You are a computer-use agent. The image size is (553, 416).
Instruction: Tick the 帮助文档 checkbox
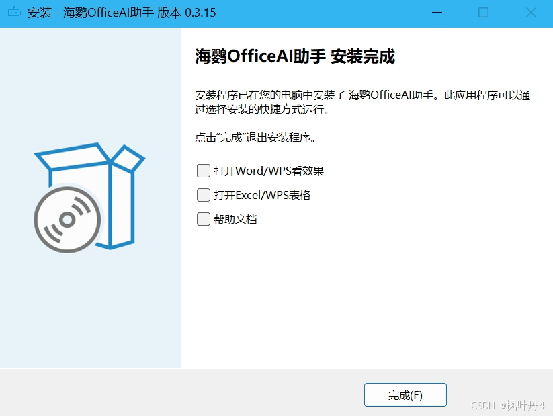tap(203, 219)
